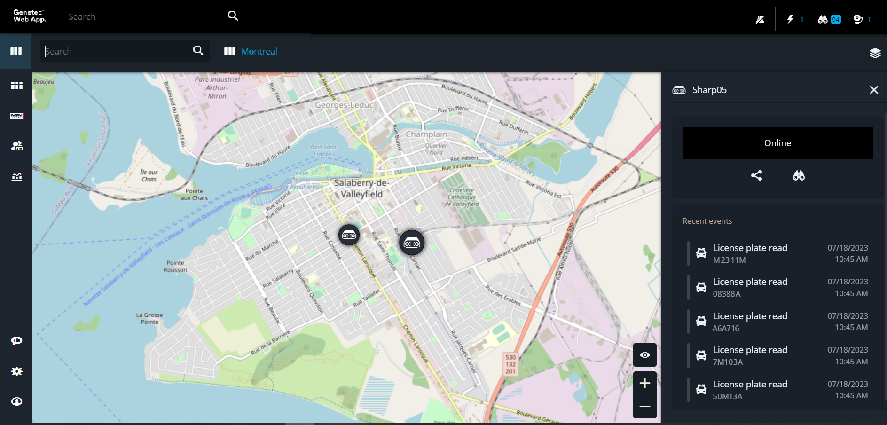Share the Sharp05 camera

756,175
